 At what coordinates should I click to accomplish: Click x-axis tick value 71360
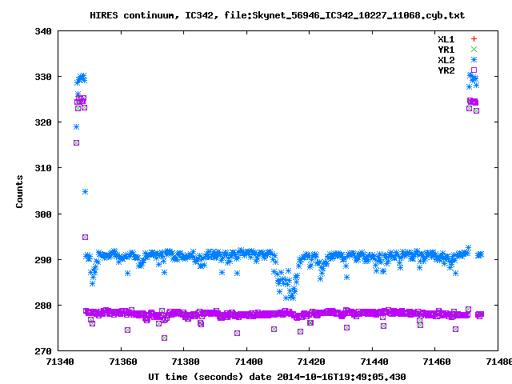coord(123,362)
